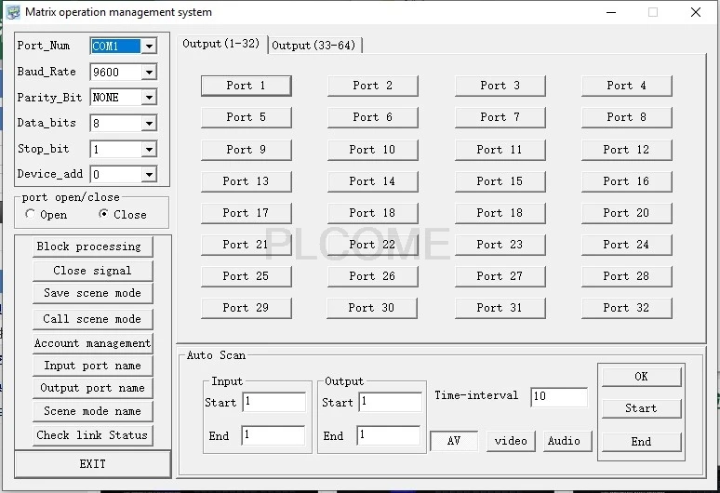Click Call scene mode
Screen dimensions: 720x493
tap(93, 319)
